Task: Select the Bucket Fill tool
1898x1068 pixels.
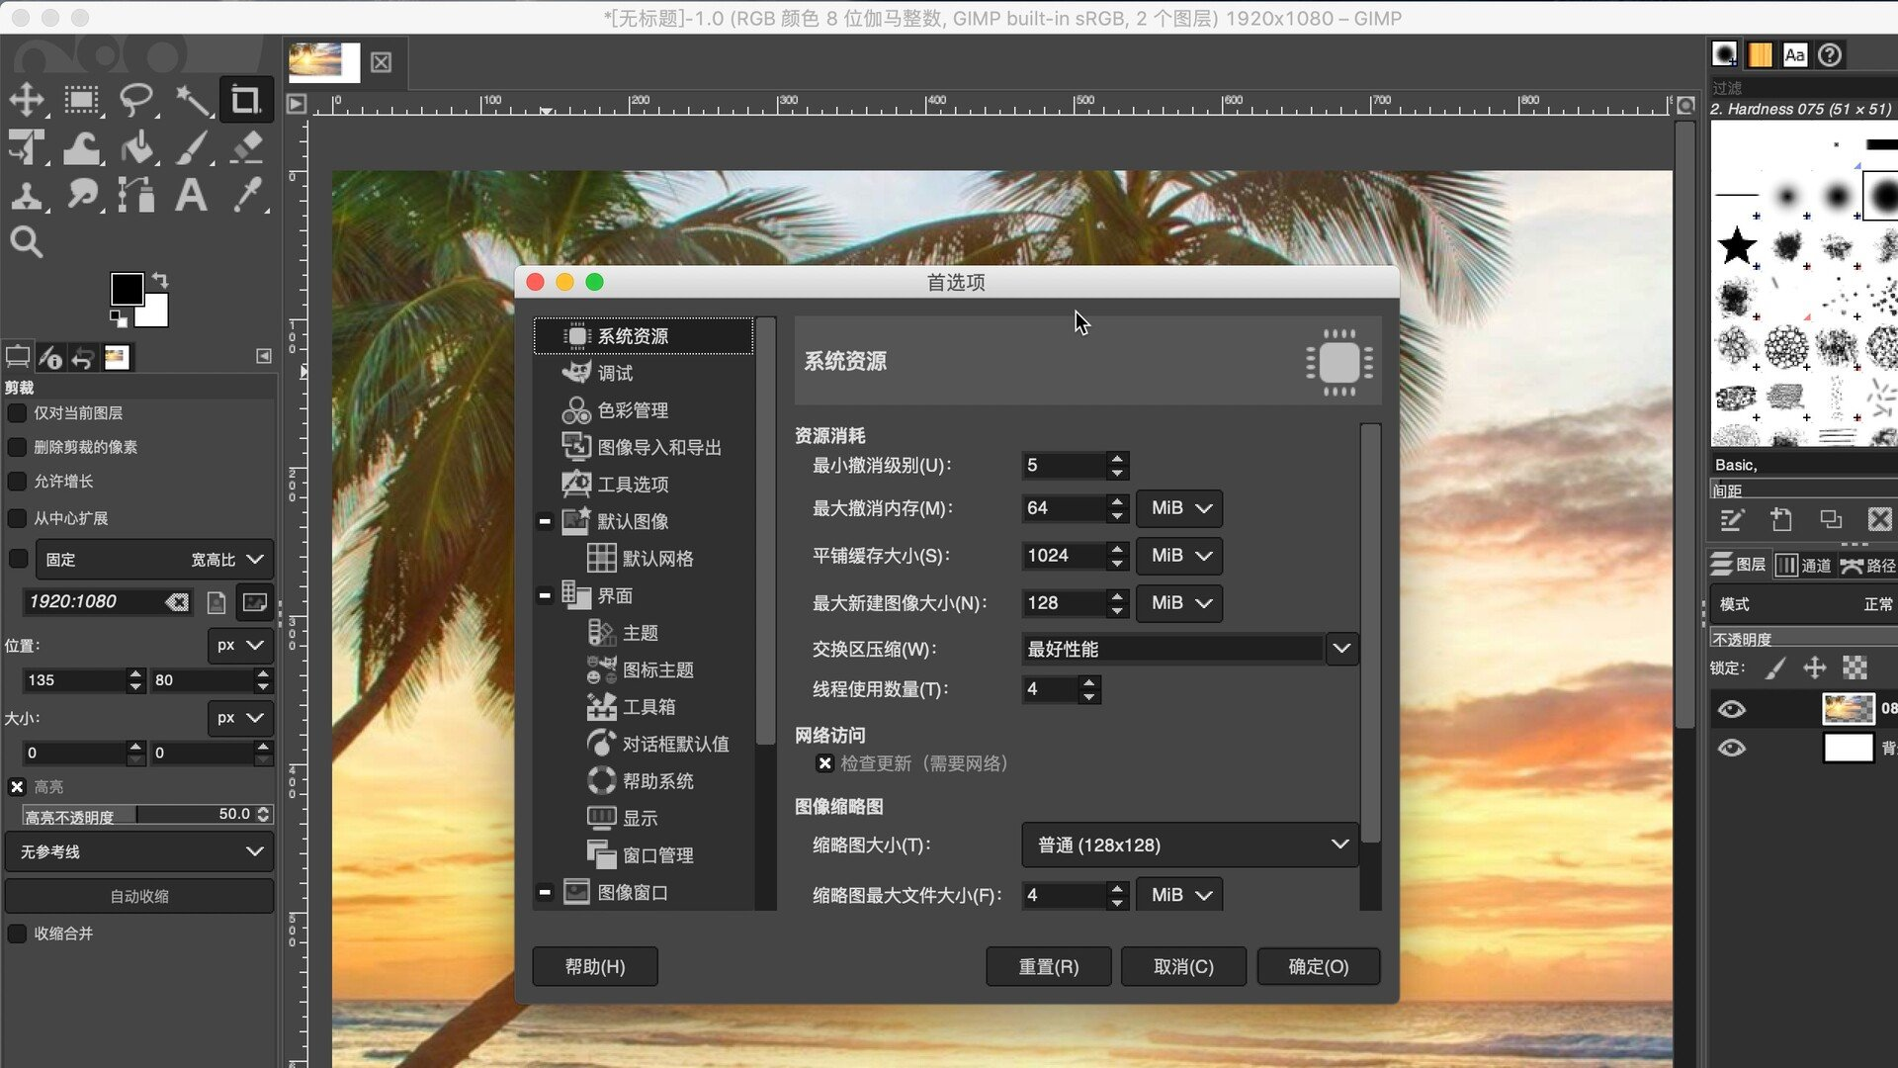Action: pos(137,148)
